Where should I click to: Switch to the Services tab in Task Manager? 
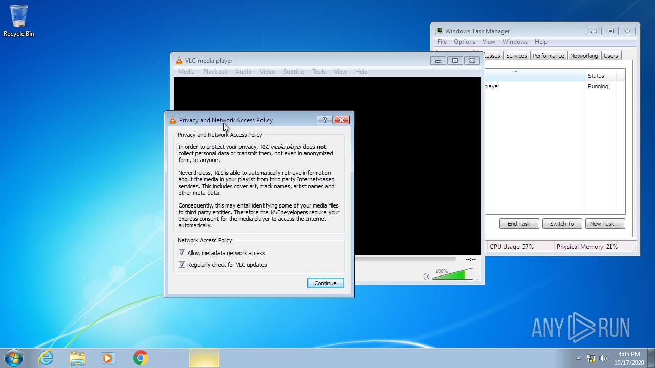point(516,56)
